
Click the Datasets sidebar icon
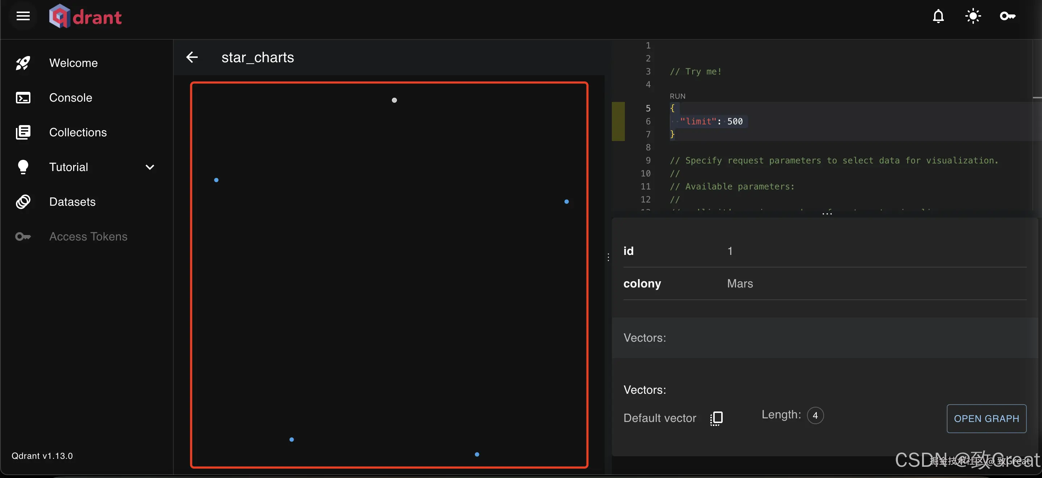click(23, 202)
